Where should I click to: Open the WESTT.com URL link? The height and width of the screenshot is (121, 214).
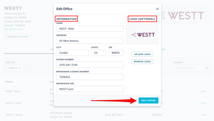(x=16, y=29)
